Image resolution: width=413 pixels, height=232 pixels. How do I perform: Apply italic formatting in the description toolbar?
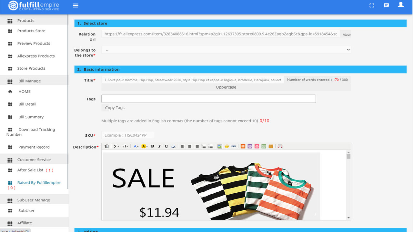pyautogui.click(x=159, y=146)
